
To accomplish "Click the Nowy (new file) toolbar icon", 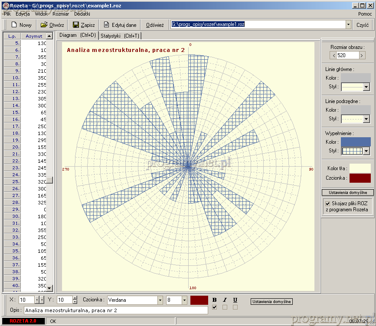I will tap(13, 25).
